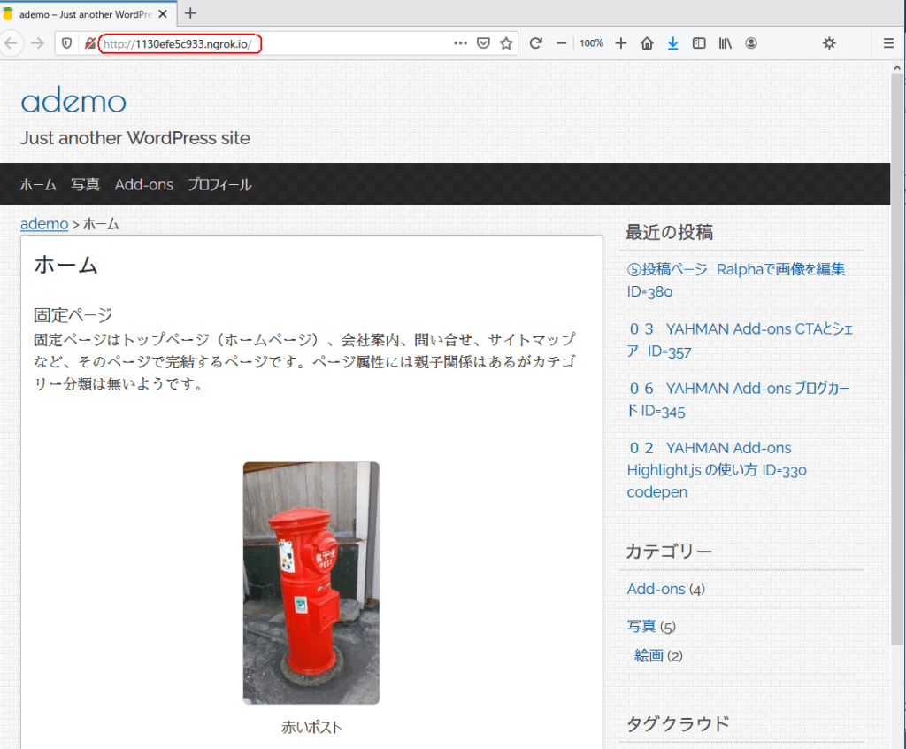
Task: Reload the current page
Action: 535,43
